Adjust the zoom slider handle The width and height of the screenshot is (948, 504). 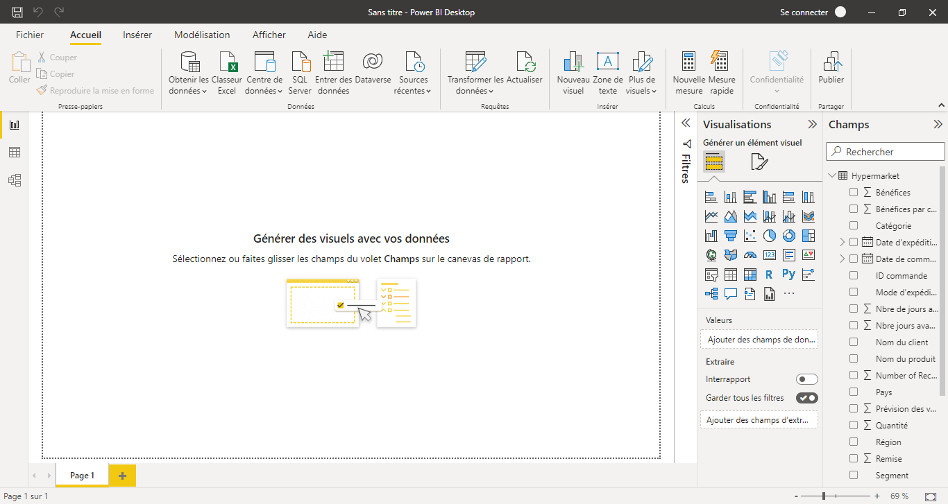coord(824,496)
